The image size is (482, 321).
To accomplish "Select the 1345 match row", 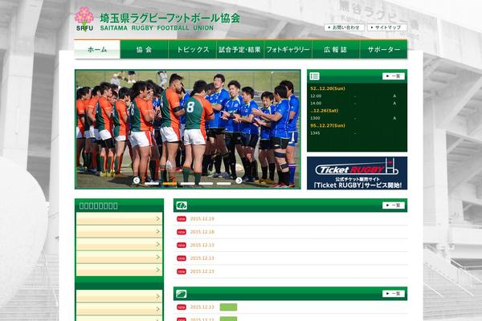I will (357, 133).
